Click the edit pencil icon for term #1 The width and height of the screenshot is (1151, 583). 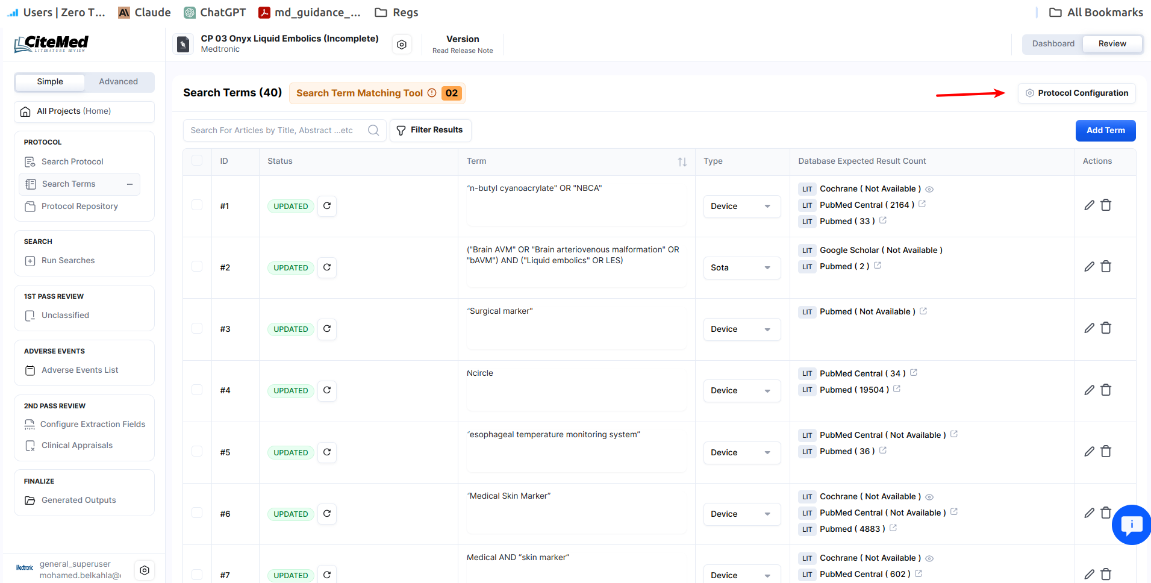(1089, 205)
